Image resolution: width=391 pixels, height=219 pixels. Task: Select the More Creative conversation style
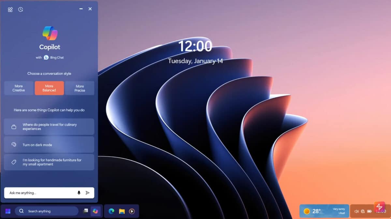point(18,88)
